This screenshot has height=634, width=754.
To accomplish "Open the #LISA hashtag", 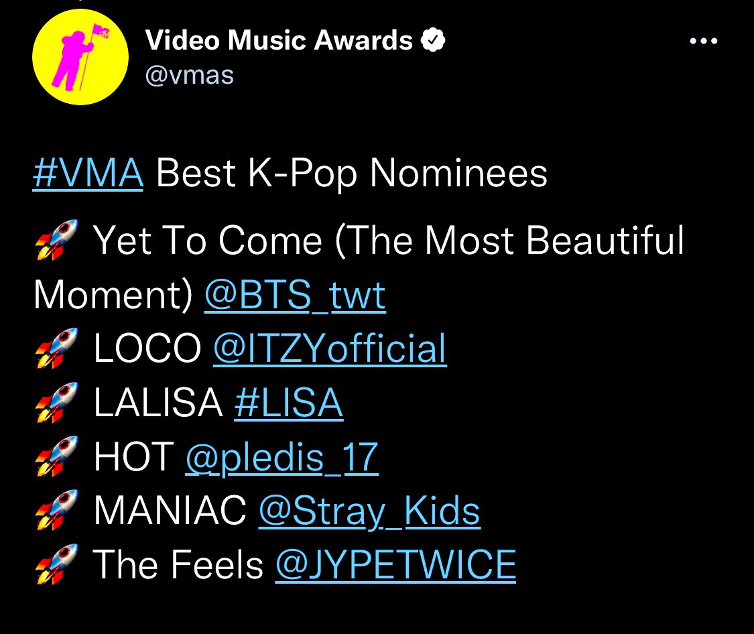I will (288, 403).
